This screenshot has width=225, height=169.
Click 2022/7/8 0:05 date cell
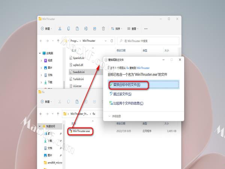click(123, 131)
